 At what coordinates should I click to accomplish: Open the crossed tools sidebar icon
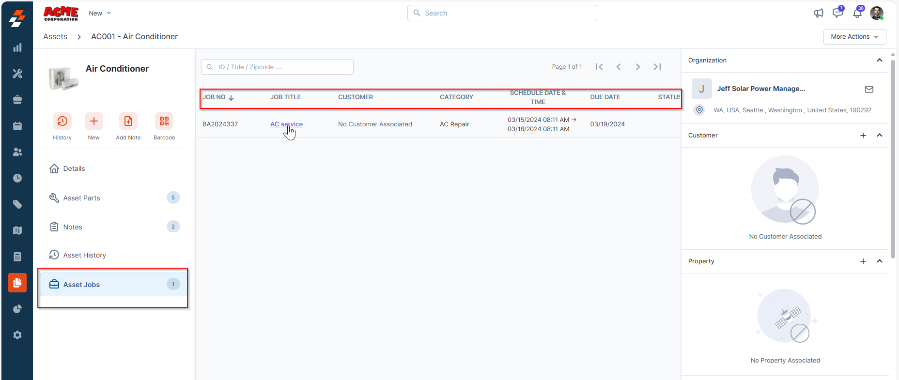pos(17,74)
